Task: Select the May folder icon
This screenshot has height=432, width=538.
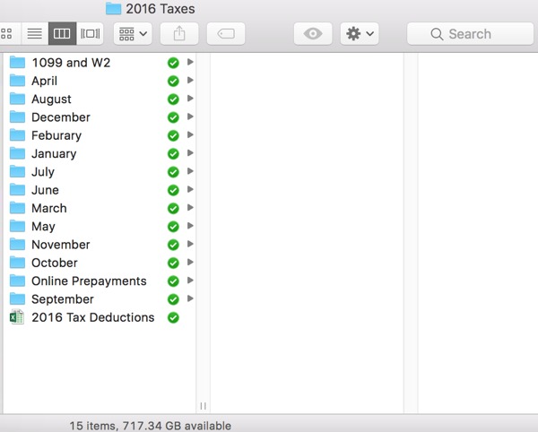Action: (x=17, y=226)
